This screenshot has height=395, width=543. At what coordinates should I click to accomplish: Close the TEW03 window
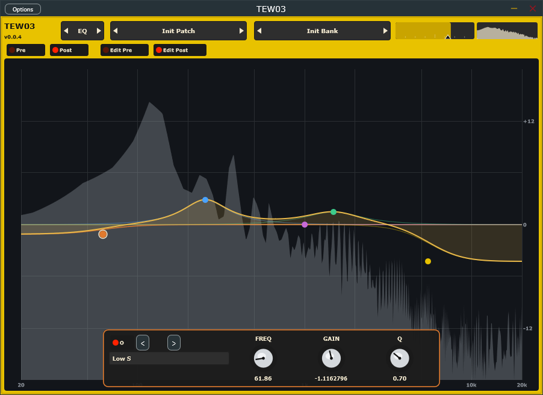click(x=533, y=8)
